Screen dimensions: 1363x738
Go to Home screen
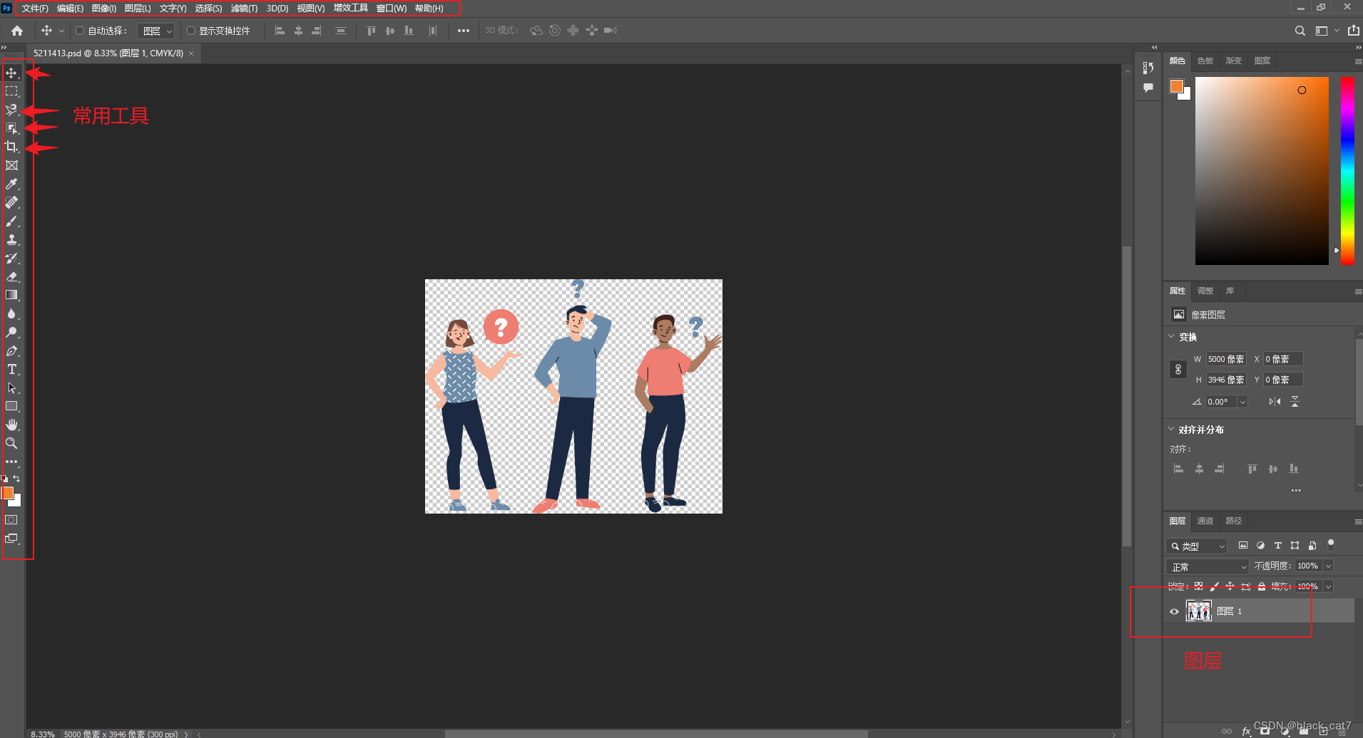(17, 31)
